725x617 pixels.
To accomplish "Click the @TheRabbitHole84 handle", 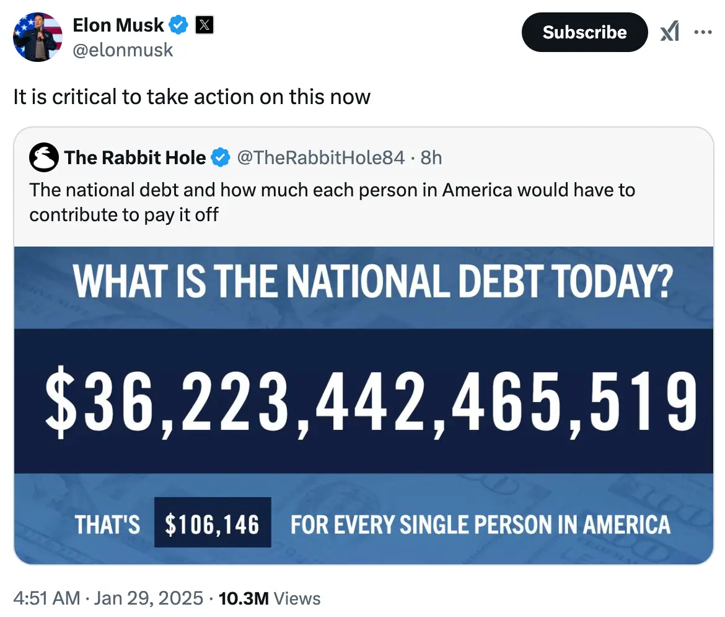I will pos(322,157).
